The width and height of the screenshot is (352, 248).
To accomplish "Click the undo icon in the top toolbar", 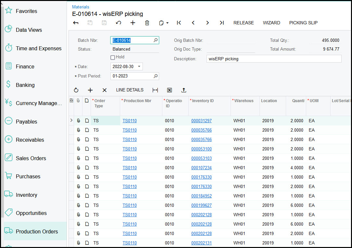I will tap(119, 23).
